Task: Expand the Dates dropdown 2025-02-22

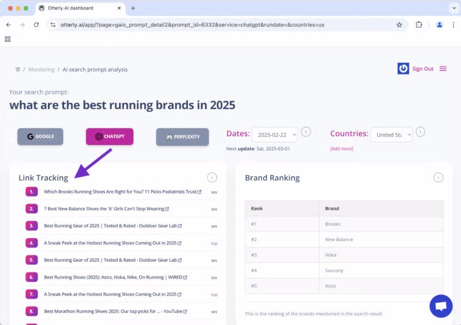Action: (x=275, y=135)
